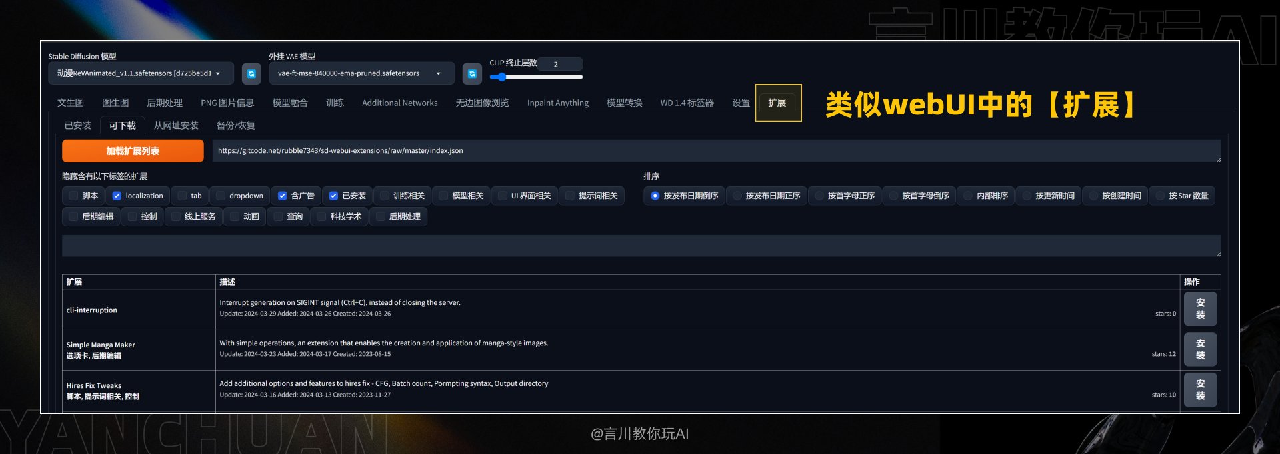The width and height of the screenshot is (1280, 454).
Task: Open the 从网址安装 sub-tab
Action: point(176,125)
